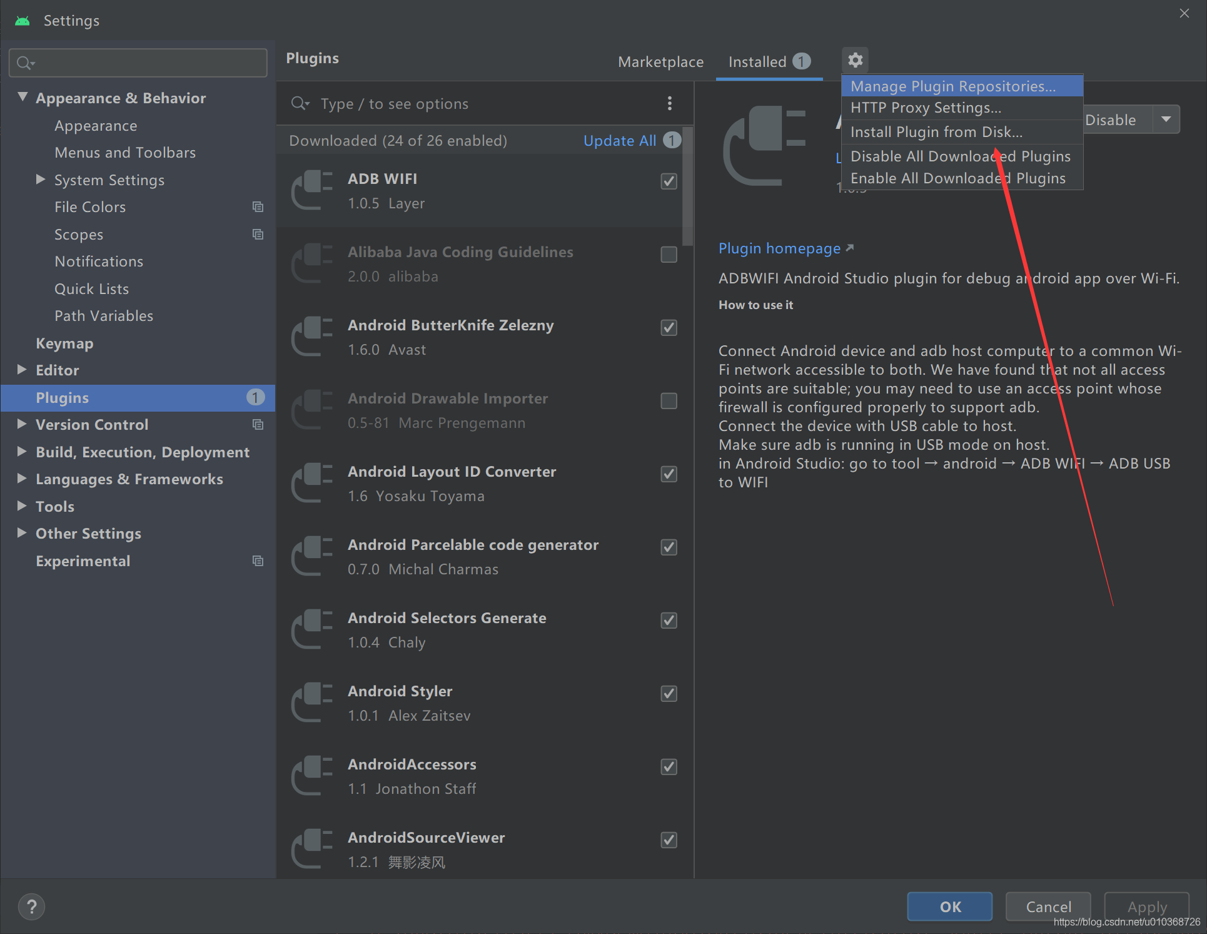Screen dimensions: 1207x934
Task: Uncheck the ADB WIFI plugin checkbox
Action: click(669, 181)
